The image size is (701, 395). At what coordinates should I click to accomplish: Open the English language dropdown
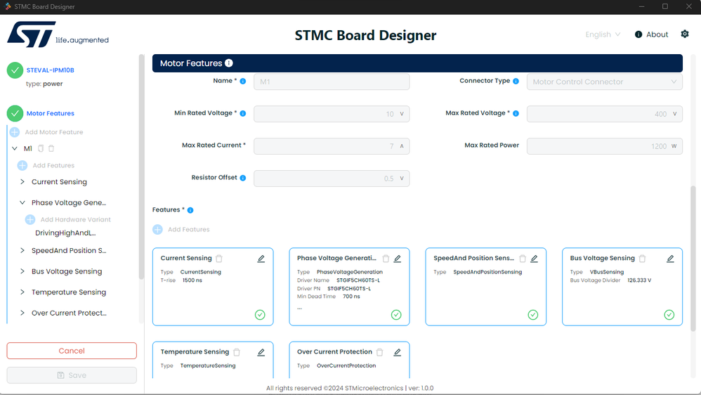[x=603, y=34]
